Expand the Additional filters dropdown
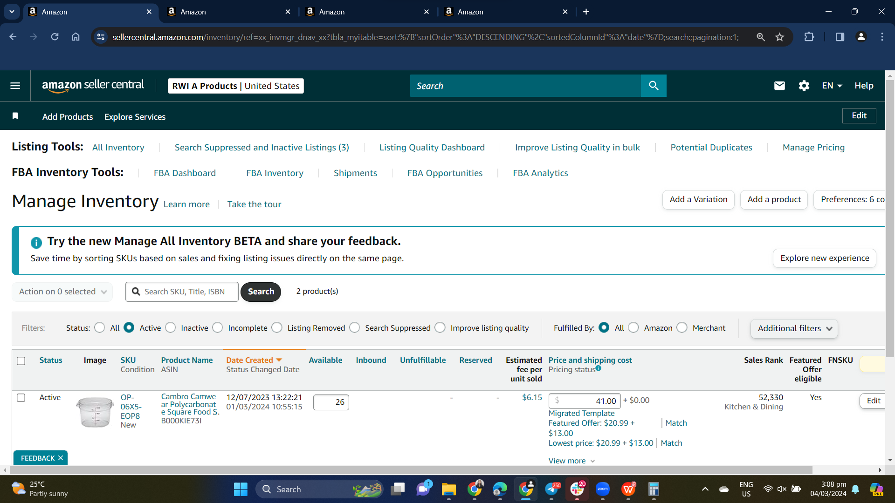Screen dimensions: 895x503 794,328
